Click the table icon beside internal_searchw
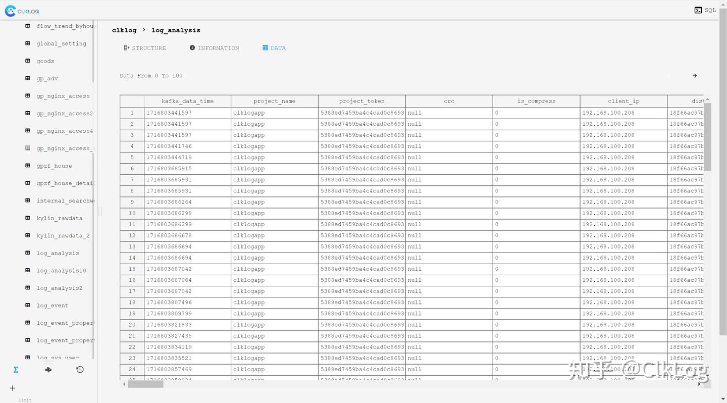This screenshot has width=727, height=403. 28,200
